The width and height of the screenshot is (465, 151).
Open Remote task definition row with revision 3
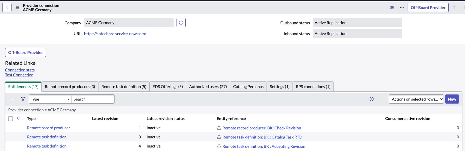point(47,137)
